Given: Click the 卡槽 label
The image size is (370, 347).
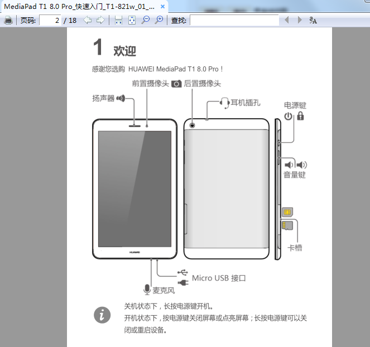Looking at the screenshot, I should tap(295, 248).
